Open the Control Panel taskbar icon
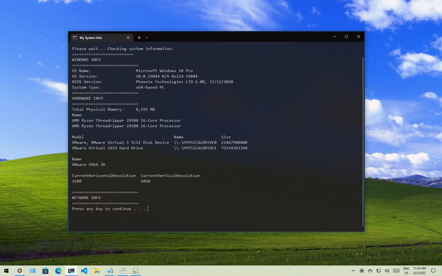 click(33, 271)
